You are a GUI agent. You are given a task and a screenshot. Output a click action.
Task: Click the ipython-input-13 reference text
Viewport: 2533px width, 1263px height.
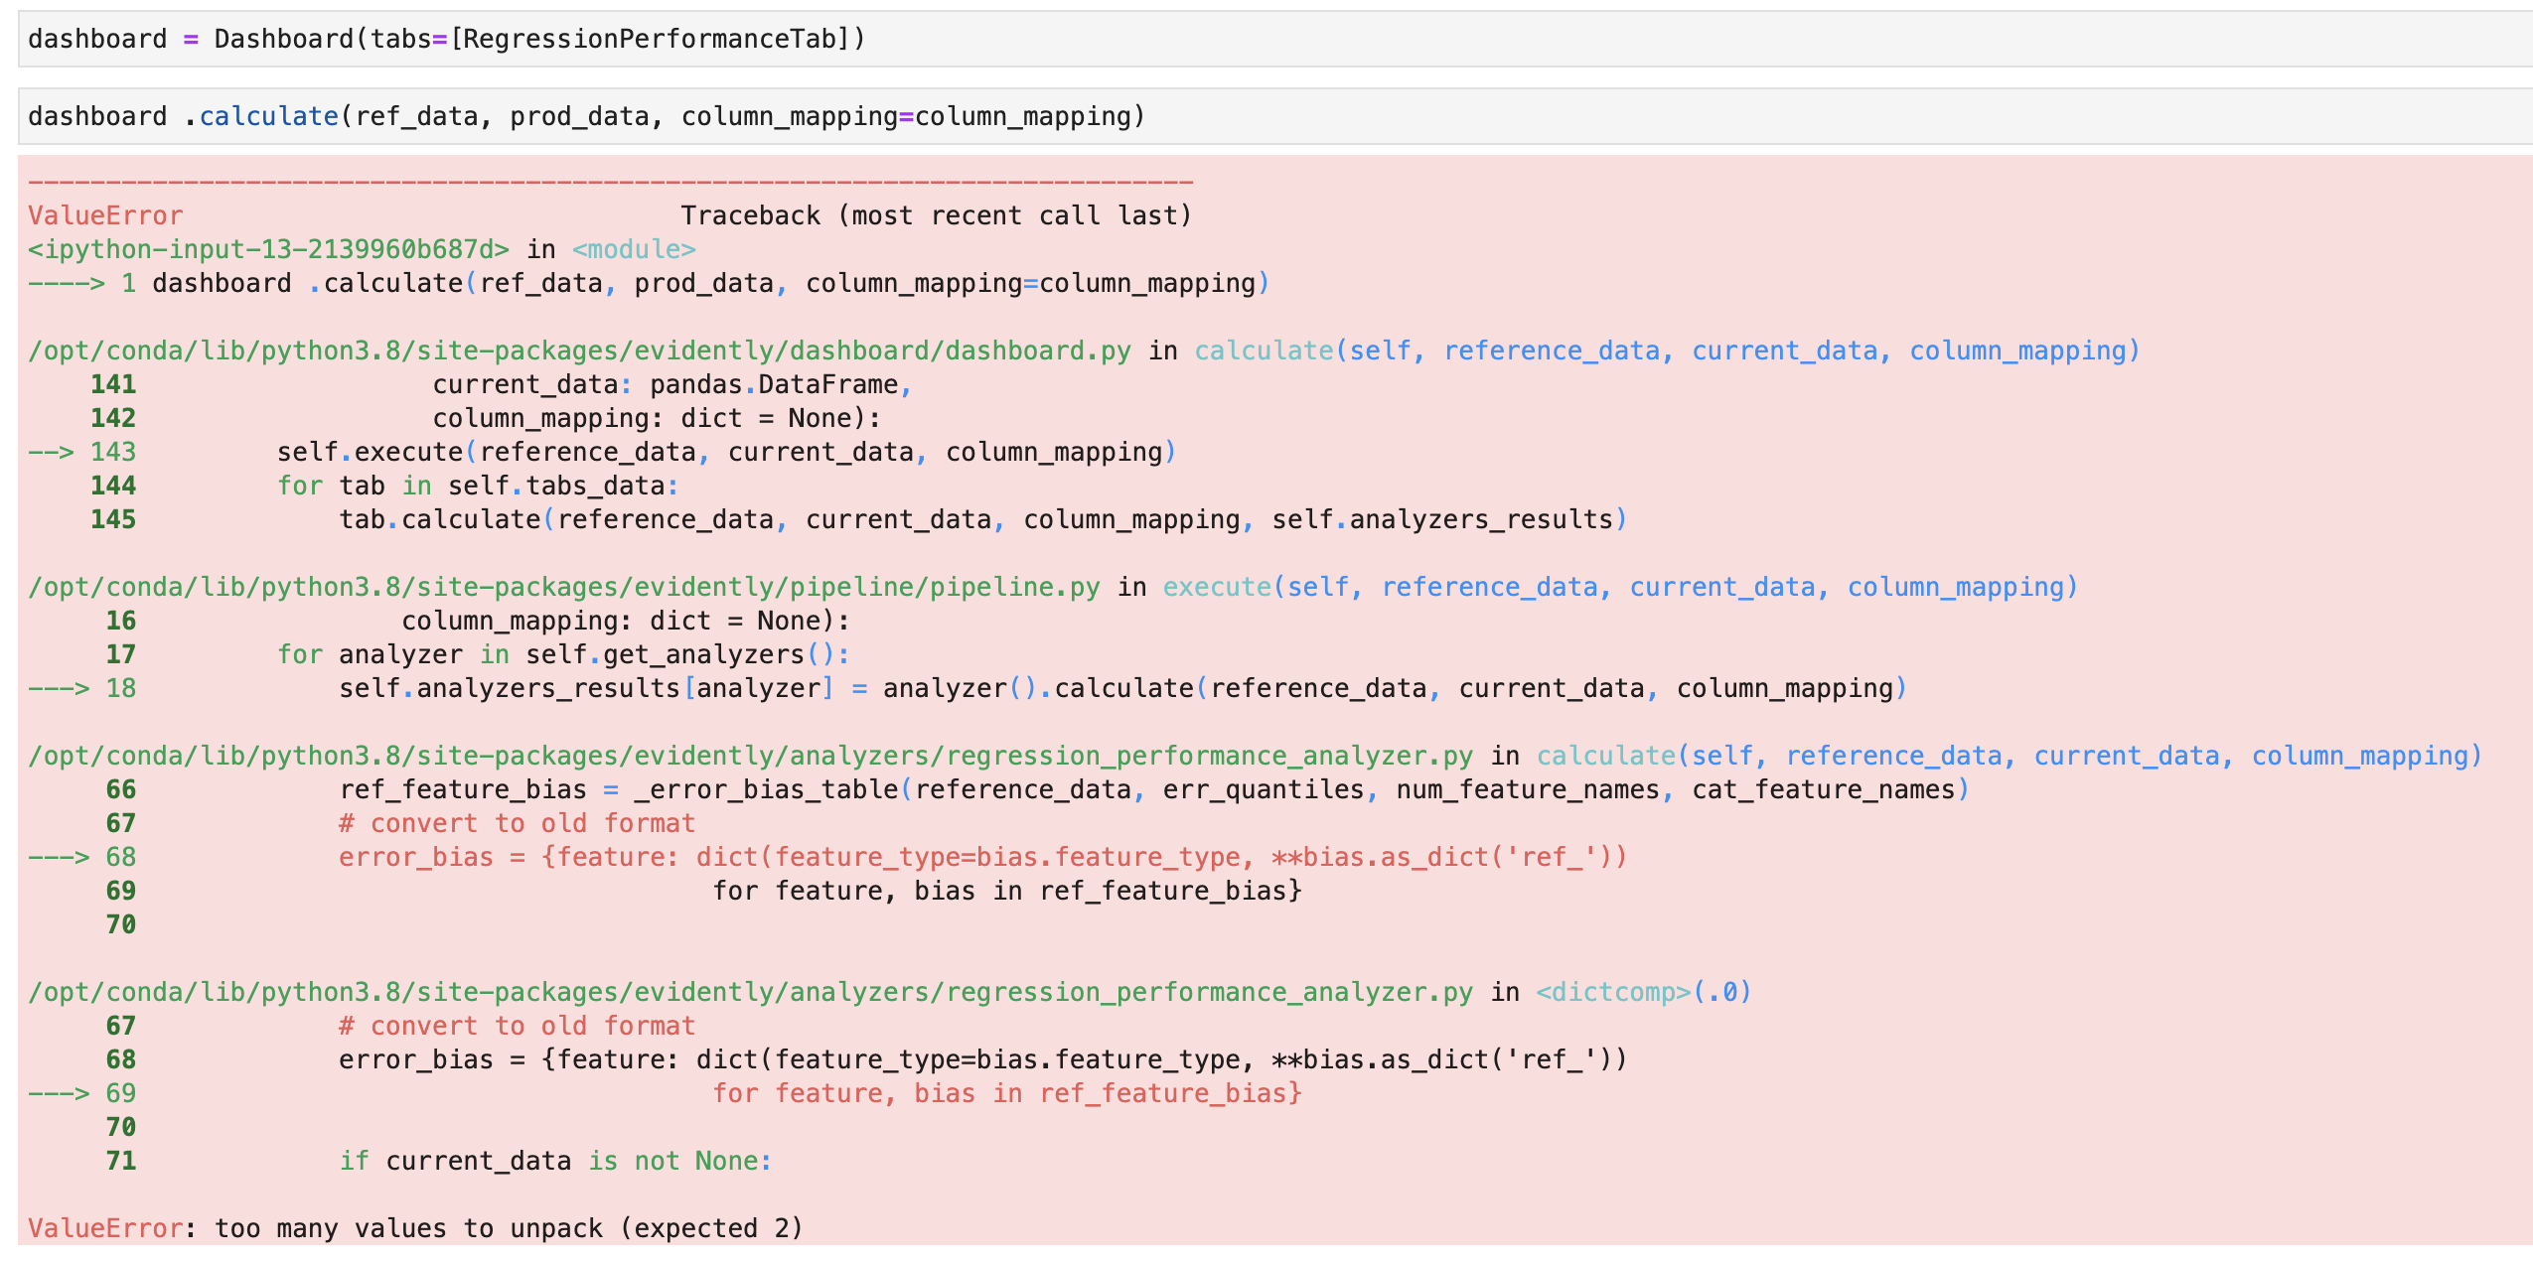(x=268, y=249)
